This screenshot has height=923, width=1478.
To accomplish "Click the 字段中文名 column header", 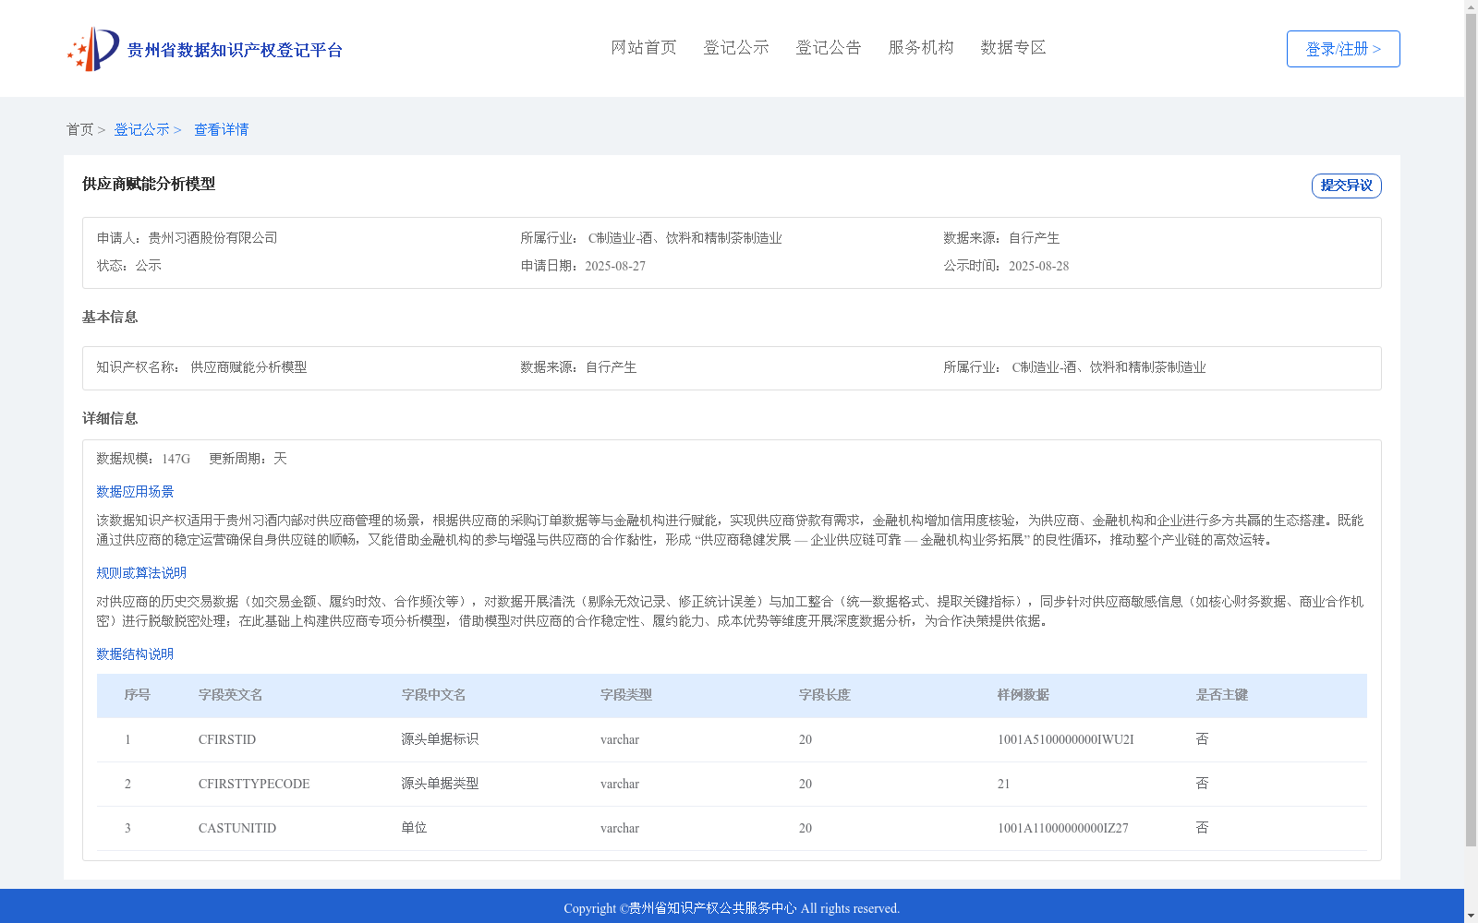I will tap(434, 695).
